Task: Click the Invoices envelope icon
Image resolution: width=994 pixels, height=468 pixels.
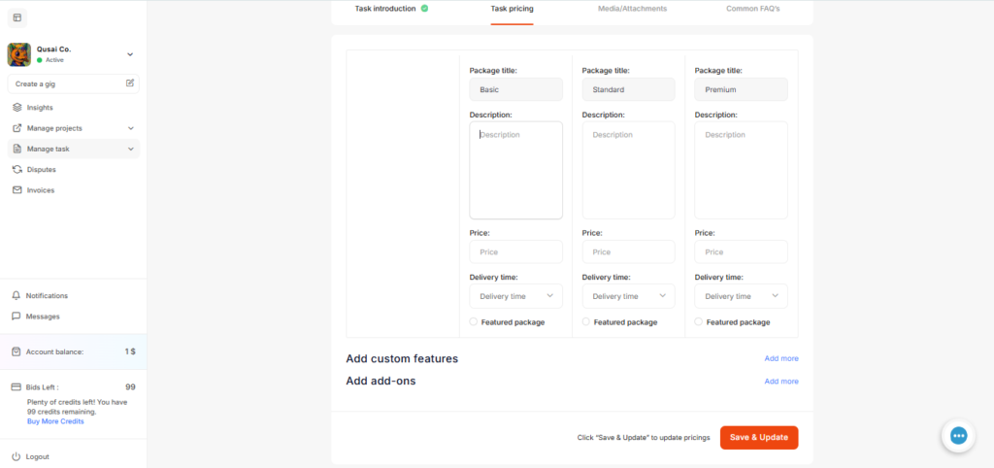Action: point(17,190)
